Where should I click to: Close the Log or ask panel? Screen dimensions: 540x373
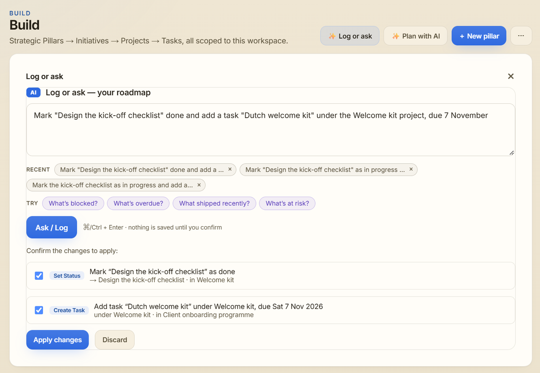click(x=510, y=76)
